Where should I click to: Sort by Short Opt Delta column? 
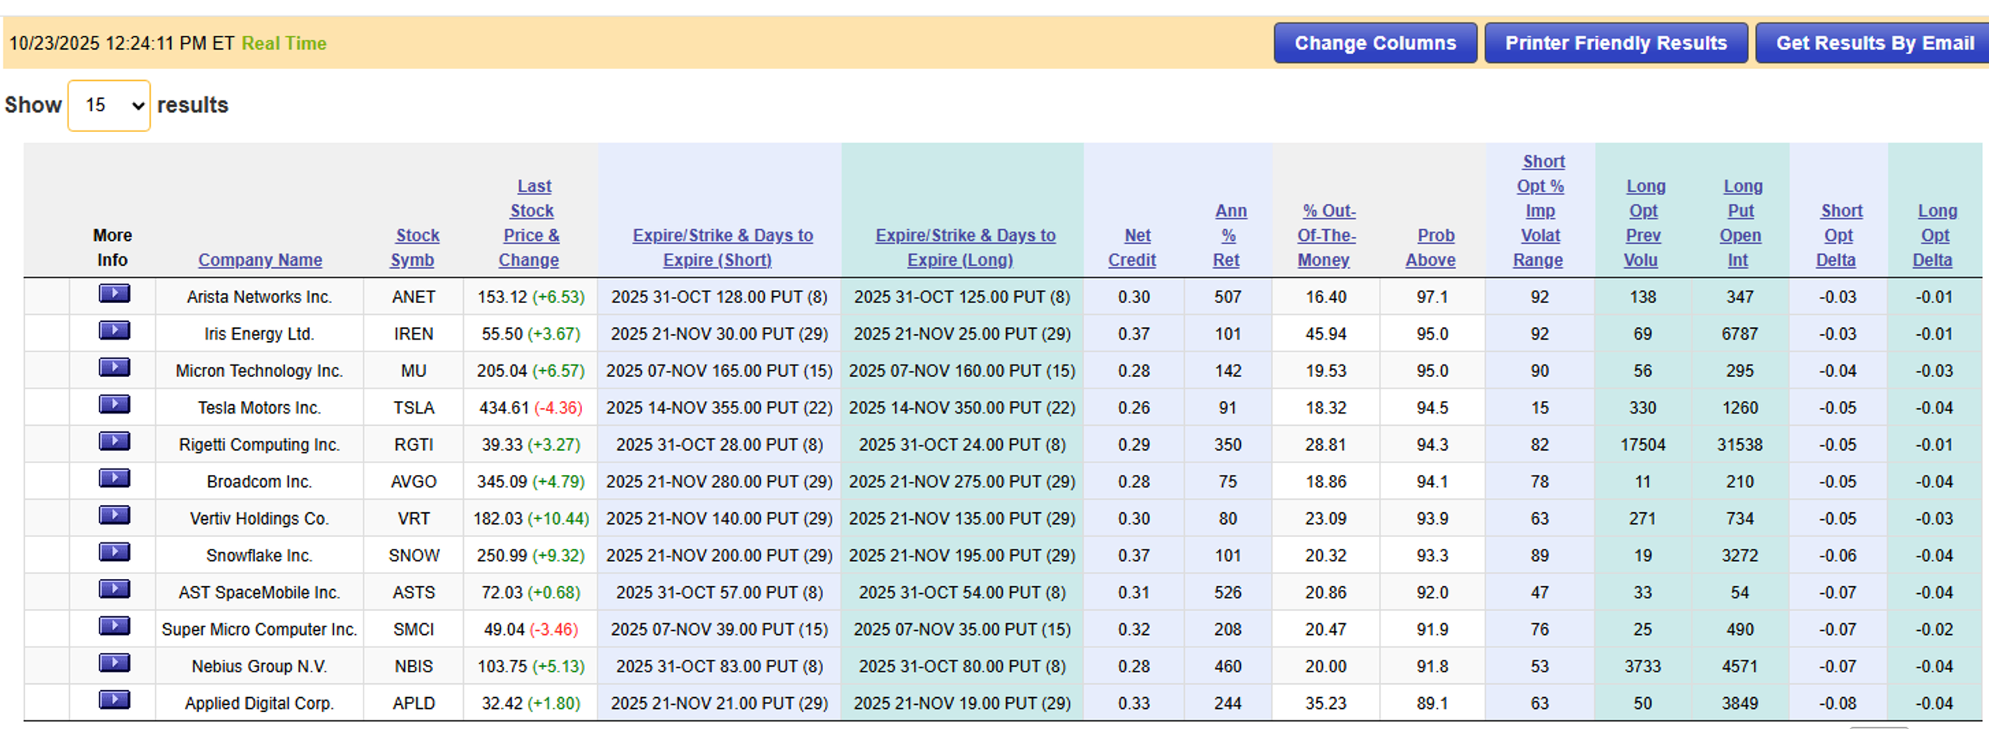pyautogui.click(x=1839, y=235)
